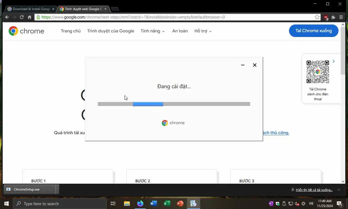Viewport: 348px width, 209px height.
Task: Open the ChromeSetup.exe download item
Action: [x=30, y=189]
